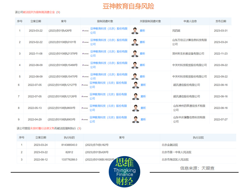The image size is (249, 191).
Task: Open person avatar in row with applicant 山东神州四季通信
Action: [135, 108]
